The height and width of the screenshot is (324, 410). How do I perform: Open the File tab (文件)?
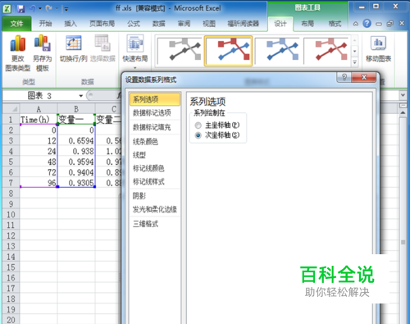pos(16,24)
